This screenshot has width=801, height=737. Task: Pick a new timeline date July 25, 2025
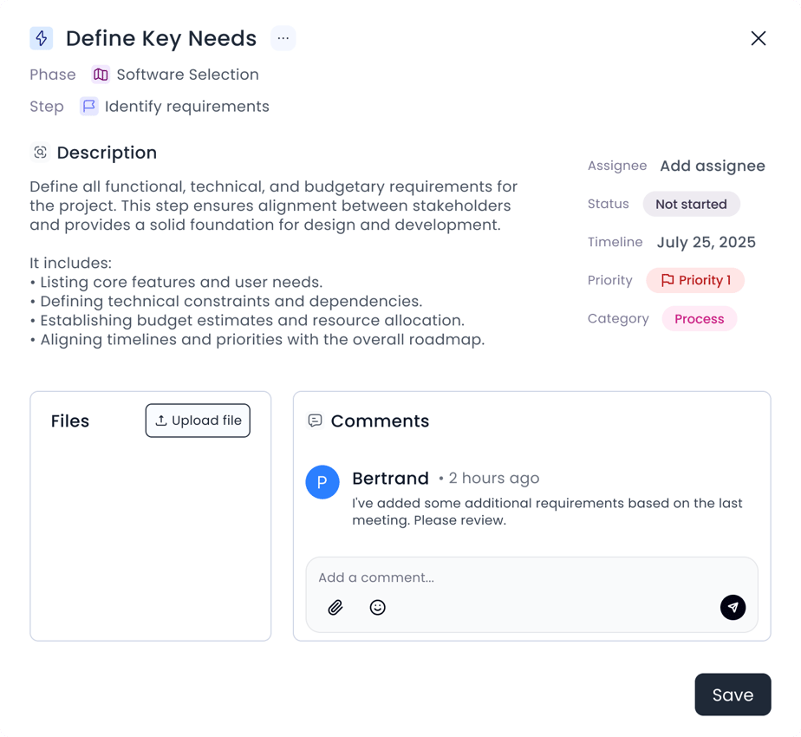click(x=706, y=242)
